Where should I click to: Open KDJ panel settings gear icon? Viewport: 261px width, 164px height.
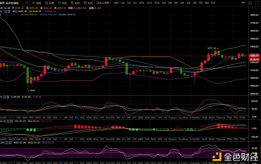[x=4, y=97]
